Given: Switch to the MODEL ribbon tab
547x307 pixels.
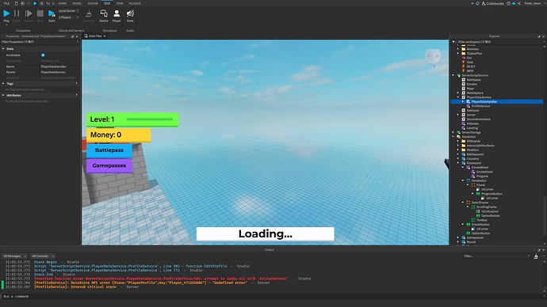Looking at the screenshot, I should 77,3.
